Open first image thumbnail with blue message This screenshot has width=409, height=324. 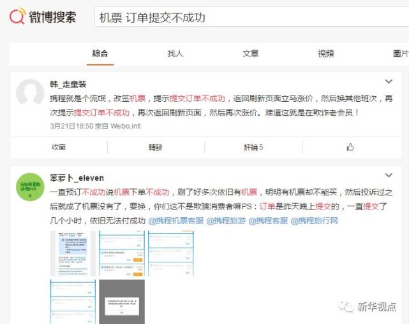pyautogui.click(x=73, y=253)
